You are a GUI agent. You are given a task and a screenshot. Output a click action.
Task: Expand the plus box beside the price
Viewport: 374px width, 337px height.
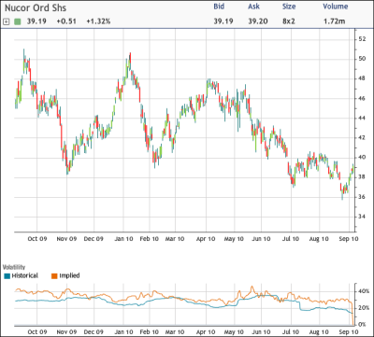tap(6, 21)
